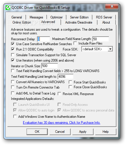
Task: Click the Maximum Field Name Length field
Action: pyautogui.click(x=101, y=39)
